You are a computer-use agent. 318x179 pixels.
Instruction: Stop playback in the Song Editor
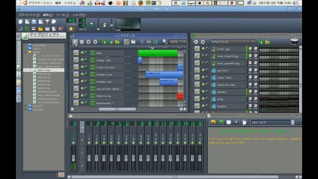coord(95,42)
